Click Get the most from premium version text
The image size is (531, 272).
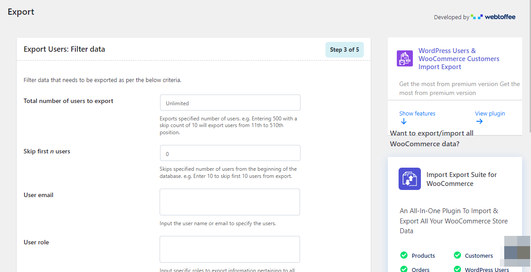460,88
